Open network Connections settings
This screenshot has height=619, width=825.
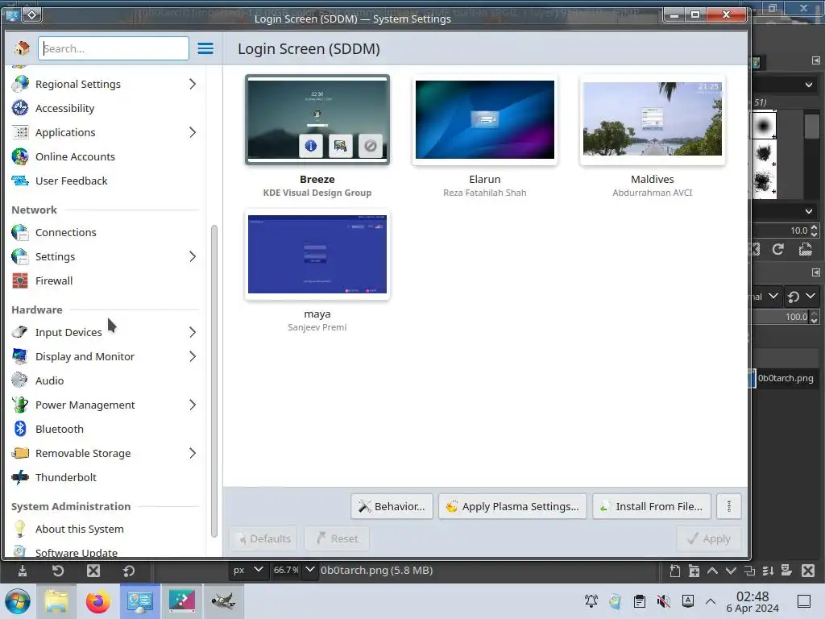tap(66, 233)
